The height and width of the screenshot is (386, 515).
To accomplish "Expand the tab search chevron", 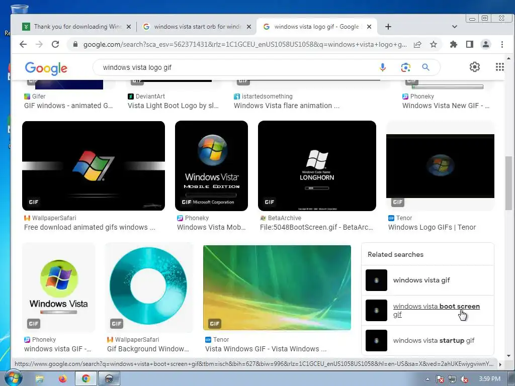I will click(x=454, y=27).
